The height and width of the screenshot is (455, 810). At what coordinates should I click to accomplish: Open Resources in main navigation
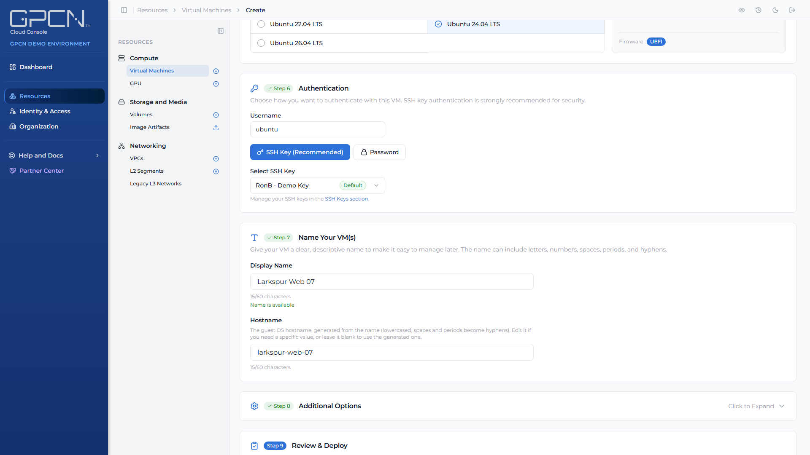[x=54, y=96]
